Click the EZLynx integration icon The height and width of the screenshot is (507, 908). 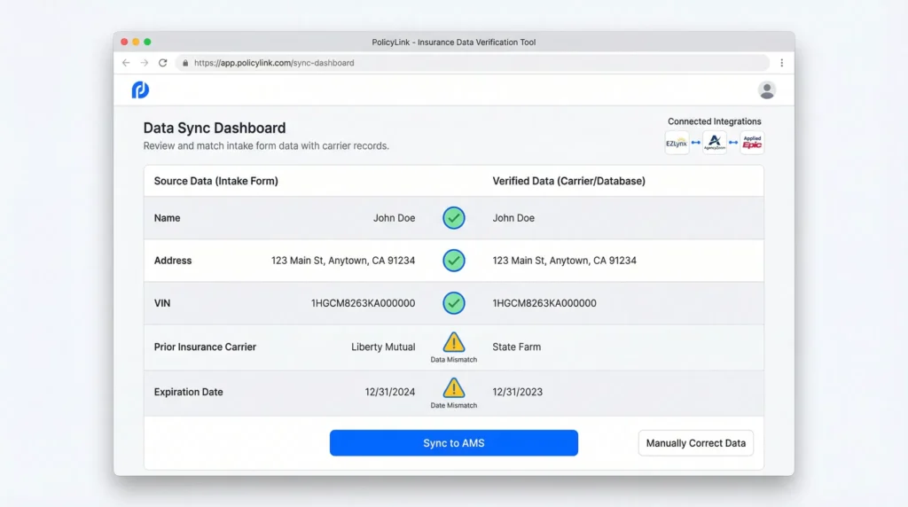(677, 143)
